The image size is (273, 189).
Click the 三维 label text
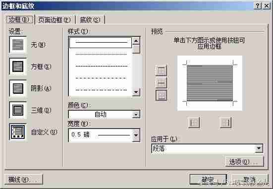coord(41,110)
